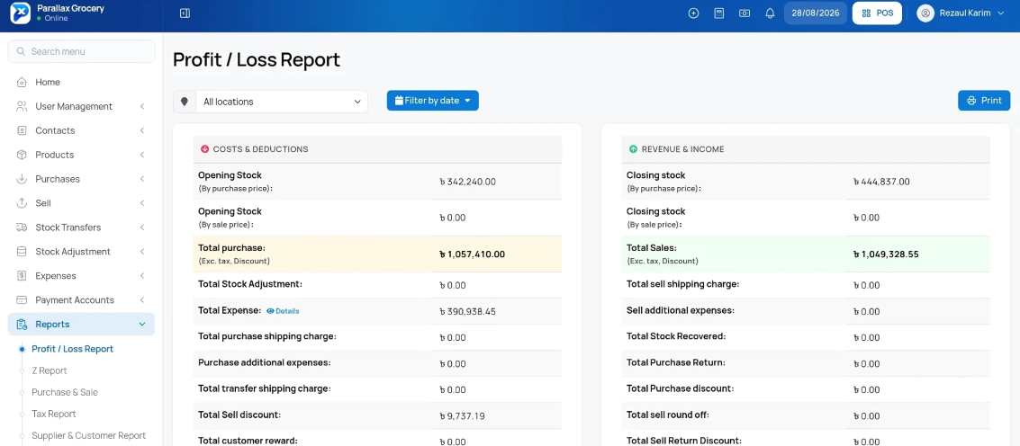Screen dimensions: 1020x446
Task: Open Profit / Loss Report menu item
Action: point(72,349)
